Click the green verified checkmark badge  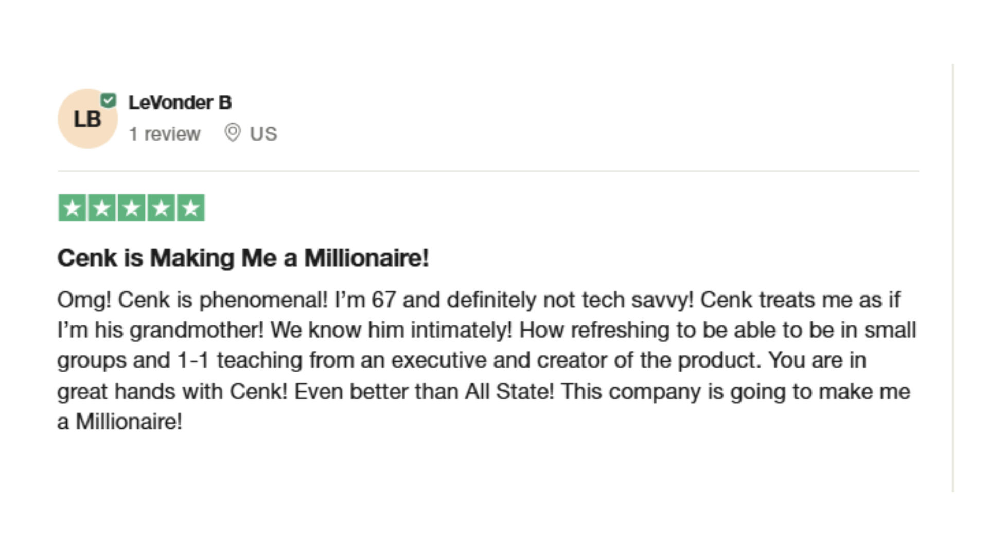click(x=109, y=100)
